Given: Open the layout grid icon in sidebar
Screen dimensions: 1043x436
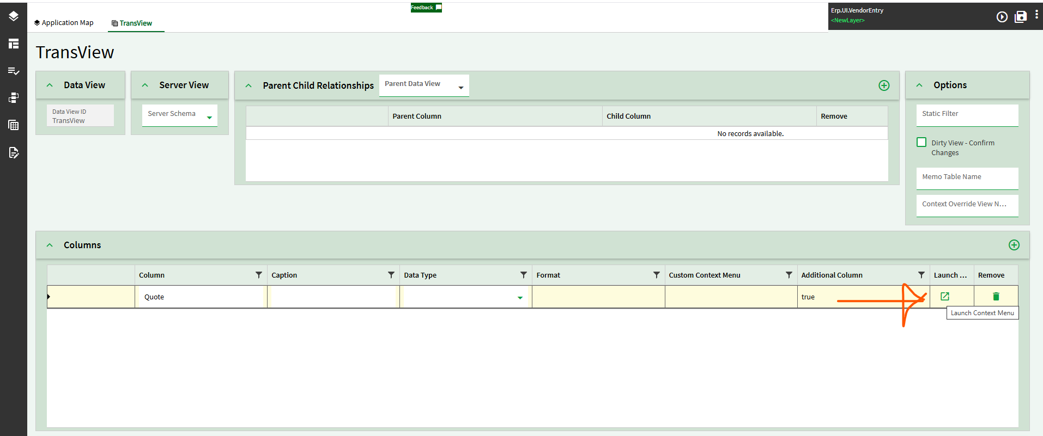Looking at the screenshot, I should (14, 44).
